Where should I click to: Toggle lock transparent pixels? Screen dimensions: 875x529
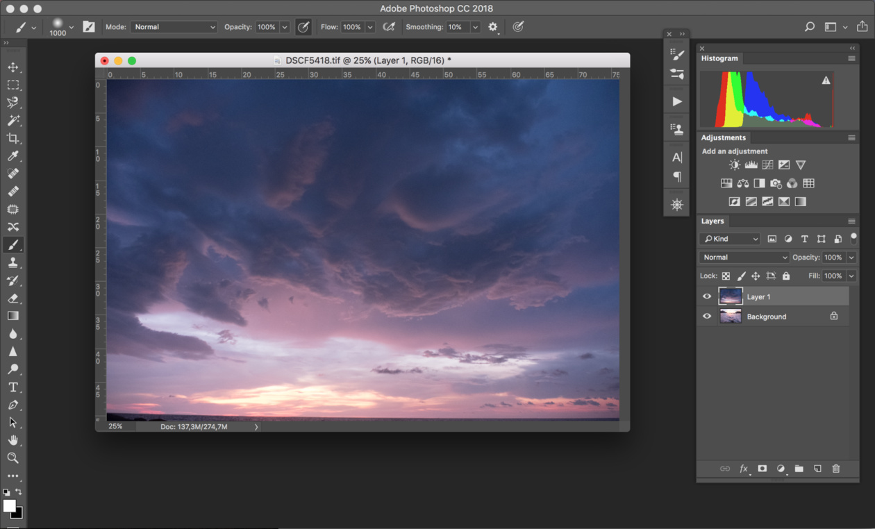coord(726,276)
